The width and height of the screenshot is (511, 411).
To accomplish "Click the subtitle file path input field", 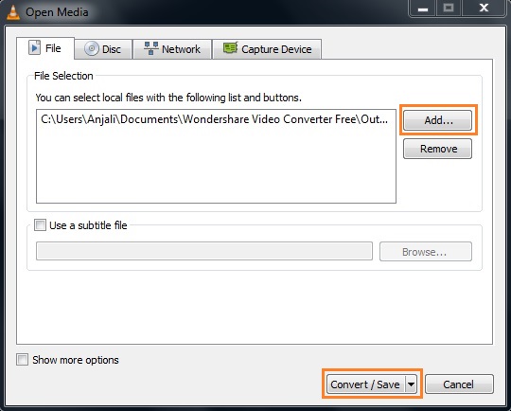I will (204, 251).
